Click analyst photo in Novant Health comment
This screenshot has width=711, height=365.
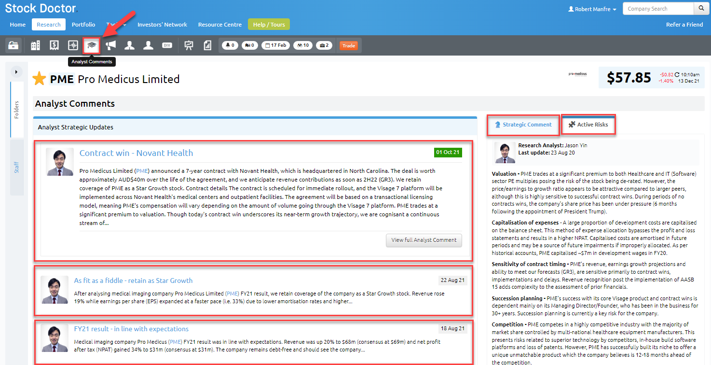click(60, 162)
